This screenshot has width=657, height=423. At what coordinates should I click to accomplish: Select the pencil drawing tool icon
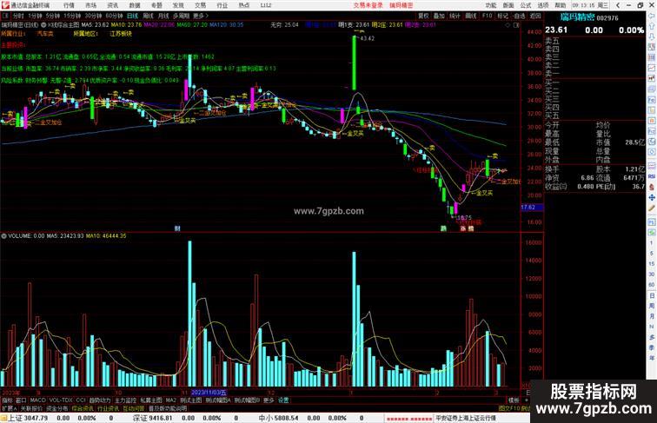pyautogui.click(x=652, y=208)
